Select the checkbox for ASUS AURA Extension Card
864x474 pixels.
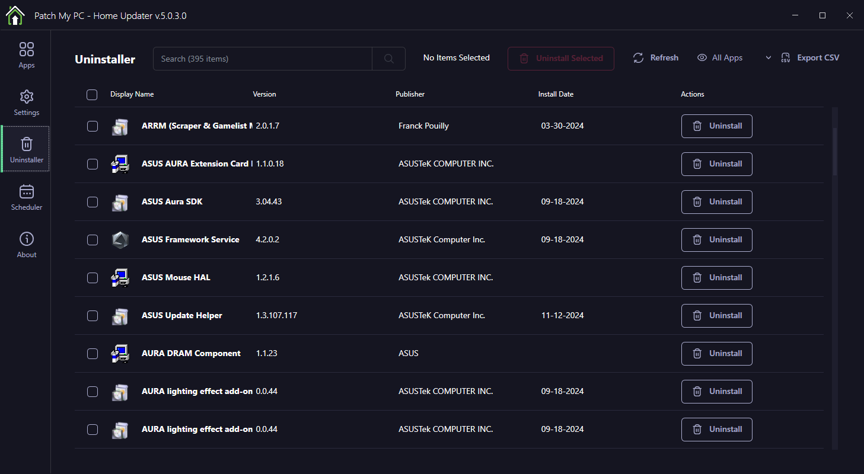point(93,164)
